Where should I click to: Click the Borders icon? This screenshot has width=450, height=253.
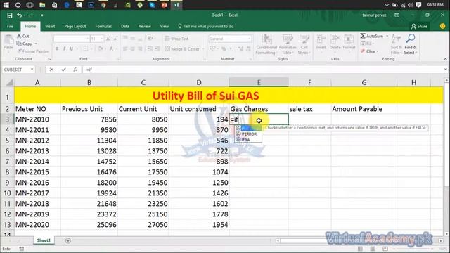[x=85, y=48]
